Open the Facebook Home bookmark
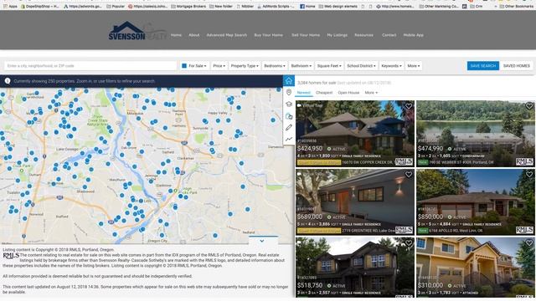Image resolution: width=536 pixels, height=301 pixels. coord(307,6)
